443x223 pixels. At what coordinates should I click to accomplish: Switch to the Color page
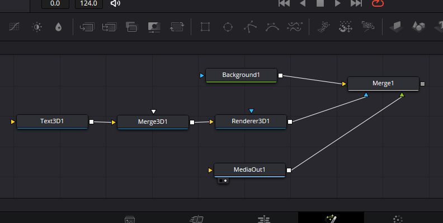[x=398, y=219]
